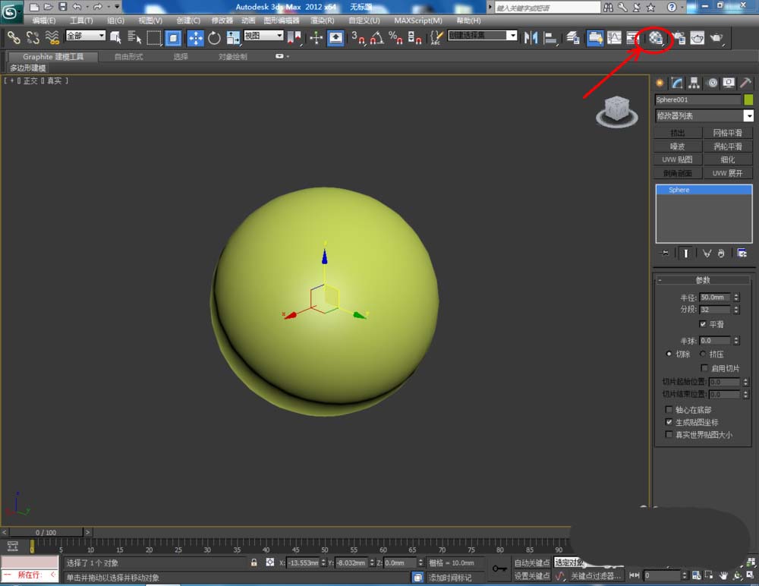Activate the Select Object tool
The width and height of the screenshot is (759, 586).
[115, 37]
